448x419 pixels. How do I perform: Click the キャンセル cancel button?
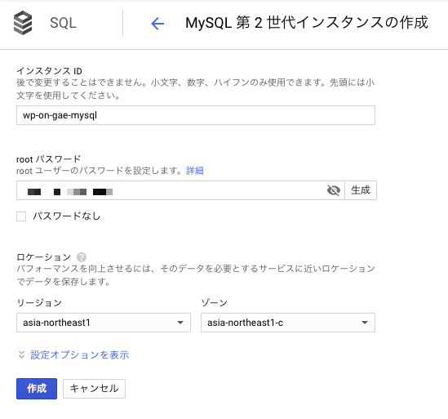tap(95, 389)
